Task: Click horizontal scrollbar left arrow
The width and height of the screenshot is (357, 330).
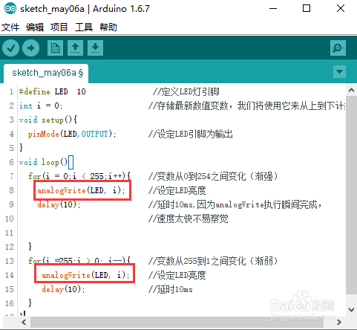Action: 24,323
